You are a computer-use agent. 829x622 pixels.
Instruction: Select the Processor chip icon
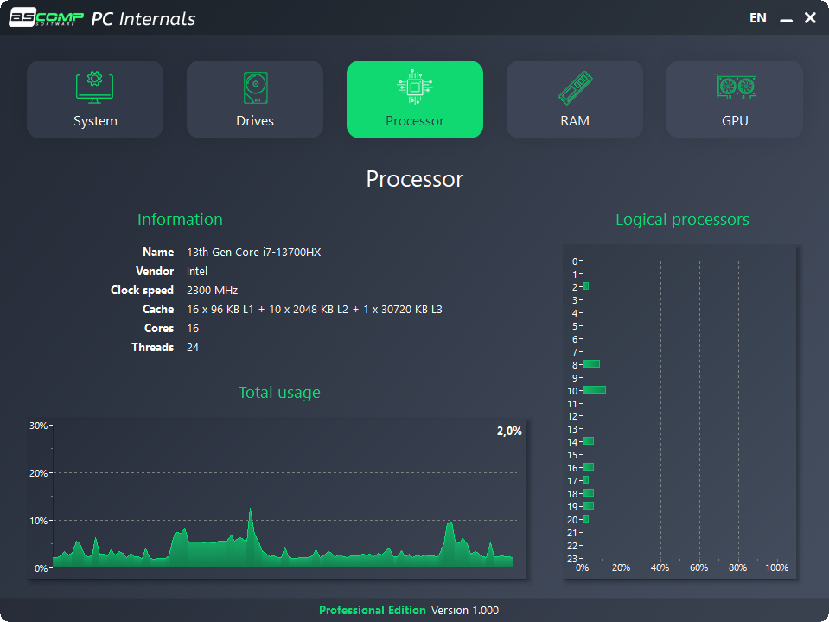[x=415, y=87]
